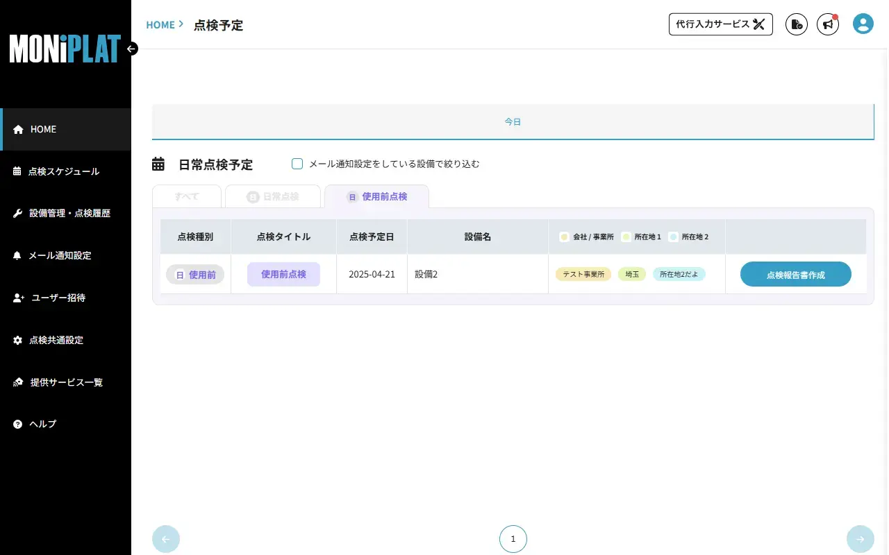Select the 点検スケジュール calendar icon in sidebar

[18, 171]
